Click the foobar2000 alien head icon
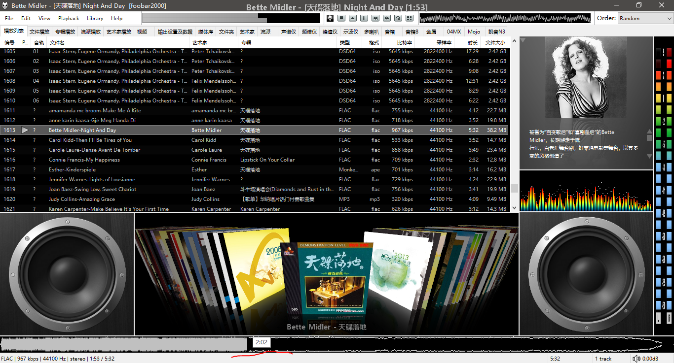Image resolution: width=674 pixels, height=363 pixels. pyautogui.click(x=330, y=18)
